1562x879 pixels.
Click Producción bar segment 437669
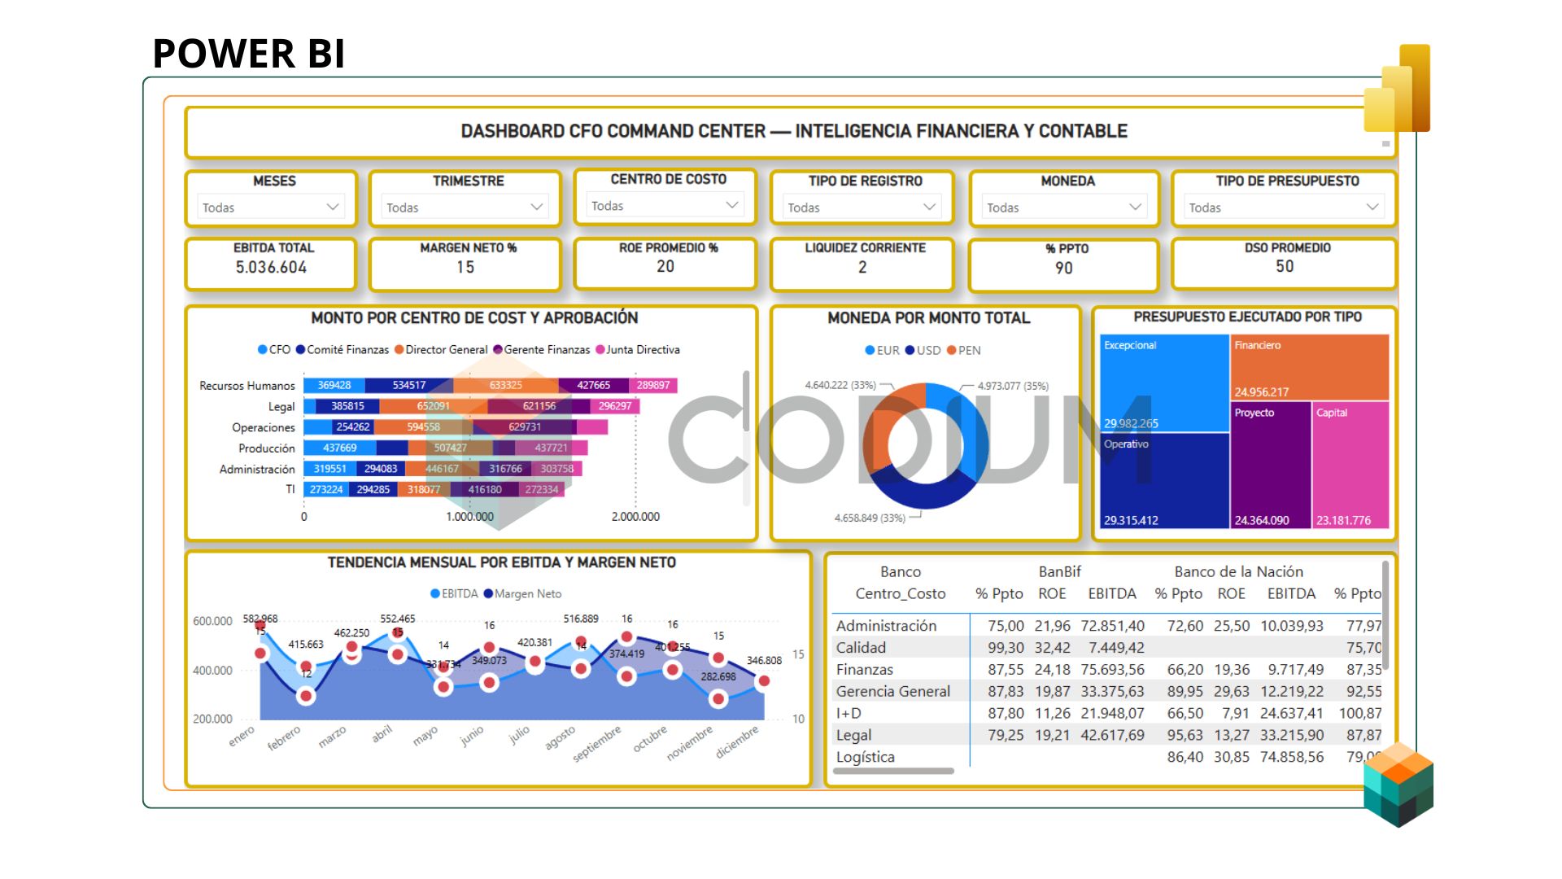pos(340,448)
